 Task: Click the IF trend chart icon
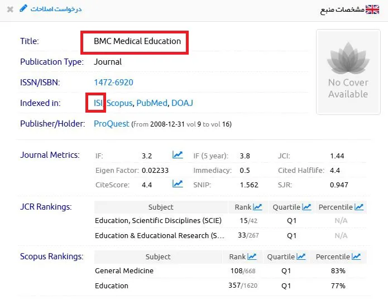coord(178,155)
